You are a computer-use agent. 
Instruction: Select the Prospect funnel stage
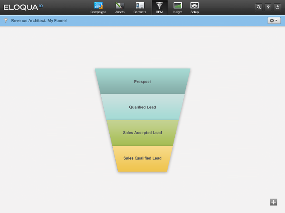tap(142, 81)
